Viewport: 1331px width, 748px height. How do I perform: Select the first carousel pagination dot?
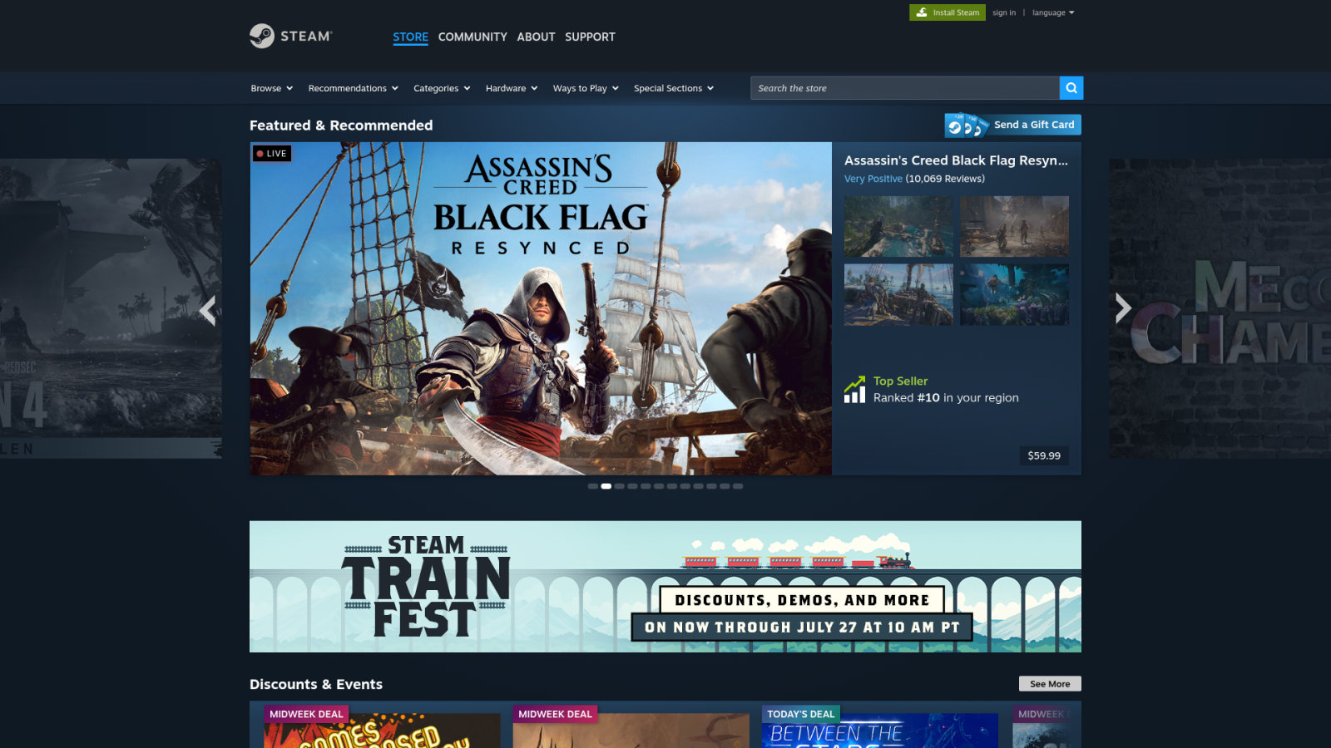[593, 486]
